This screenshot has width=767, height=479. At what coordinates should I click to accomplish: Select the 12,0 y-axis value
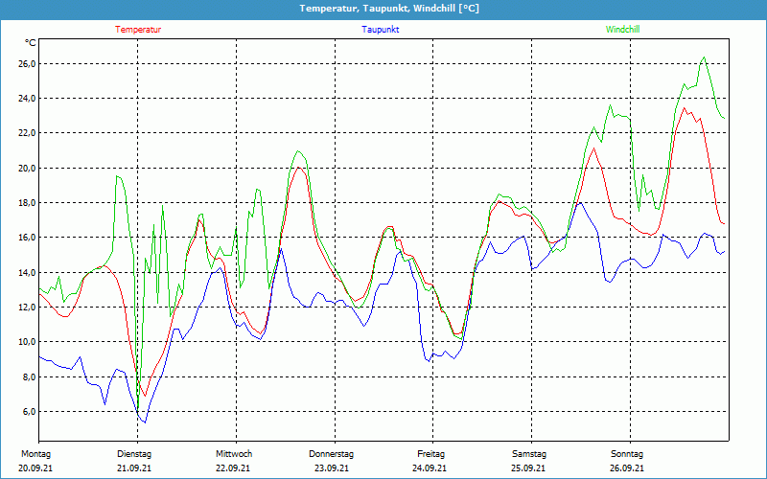coord(28,308)
